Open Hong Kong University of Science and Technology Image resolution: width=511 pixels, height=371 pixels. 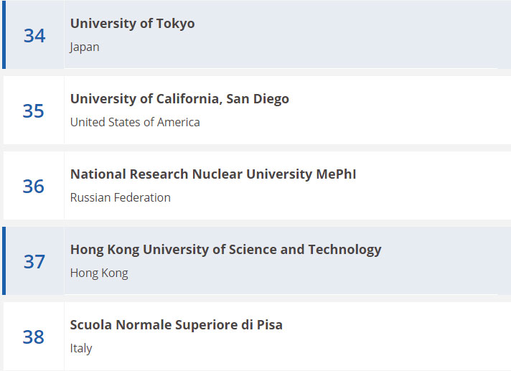click(x=226, y=250)
